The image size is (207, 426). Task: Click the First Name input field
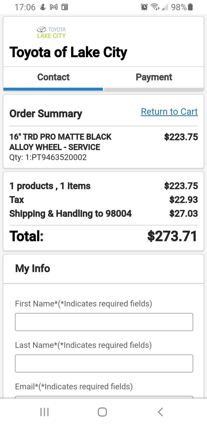104,322
